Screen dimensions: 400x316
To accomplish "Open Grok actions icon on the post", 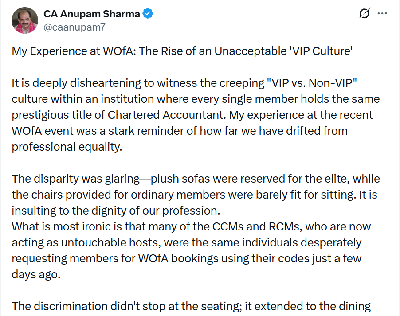I will tap(364, 14).
